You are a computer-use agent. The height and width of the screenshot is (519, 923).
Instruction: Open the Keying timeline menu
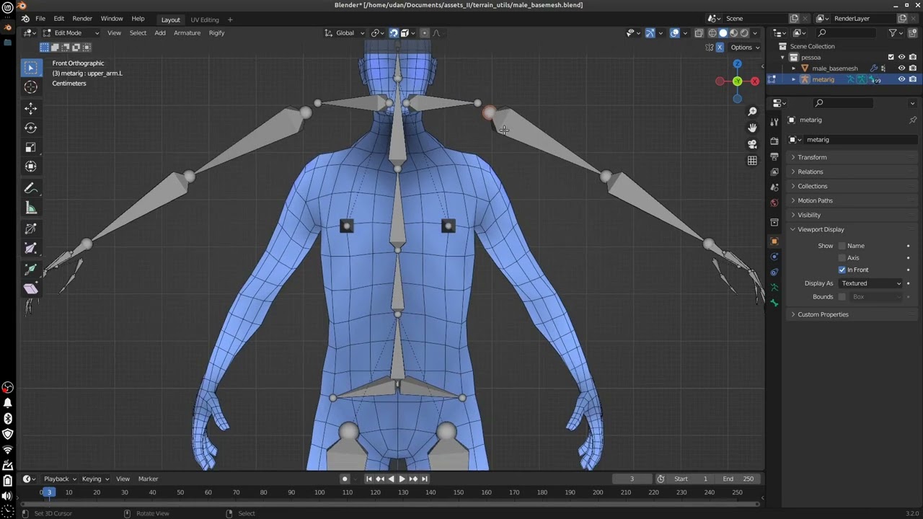(94, 479)
